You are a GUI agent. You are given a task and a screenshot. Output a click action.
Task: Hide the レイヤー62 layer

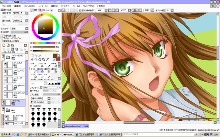click(x=3, y=101)
